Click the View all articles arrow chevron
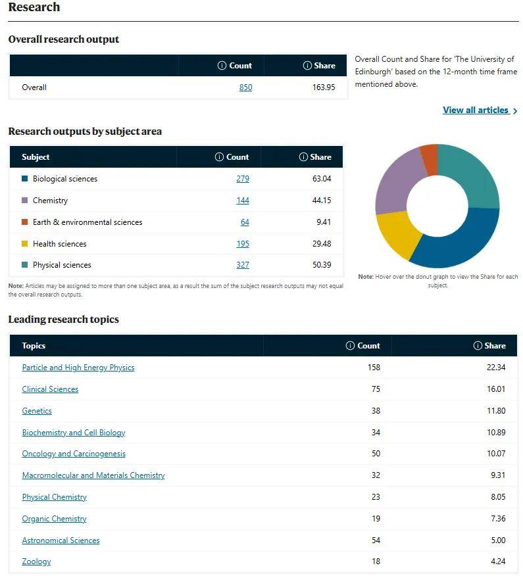Viewport: 523px width, 576px height. 515,111
